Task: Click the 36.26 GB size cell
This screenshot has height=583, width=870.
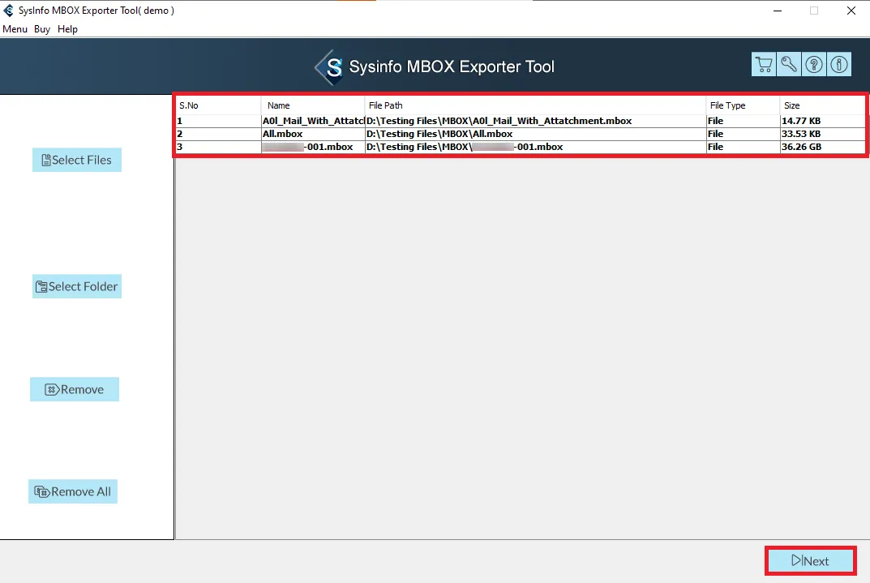Action: coord(822,147)
